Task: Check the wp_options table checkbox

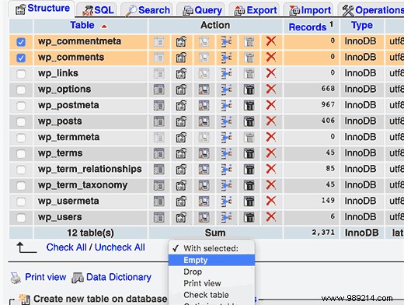Action: point(21,90)
